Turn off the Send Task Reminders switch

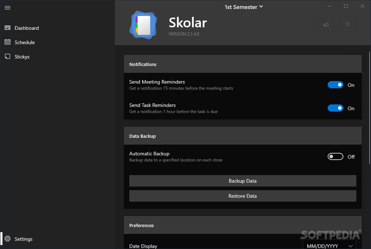pos(336,108)
